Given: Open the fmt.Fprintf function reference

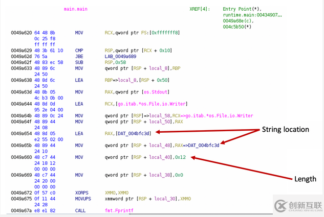Looking at the screenshot, I should point(119,210).
